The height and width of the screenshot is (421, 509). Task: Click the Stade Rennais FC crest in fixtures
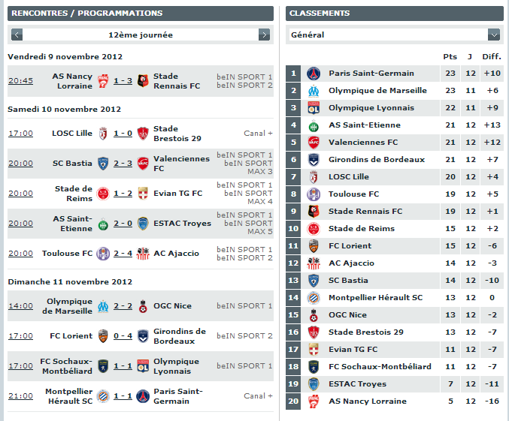coord(143,81)
